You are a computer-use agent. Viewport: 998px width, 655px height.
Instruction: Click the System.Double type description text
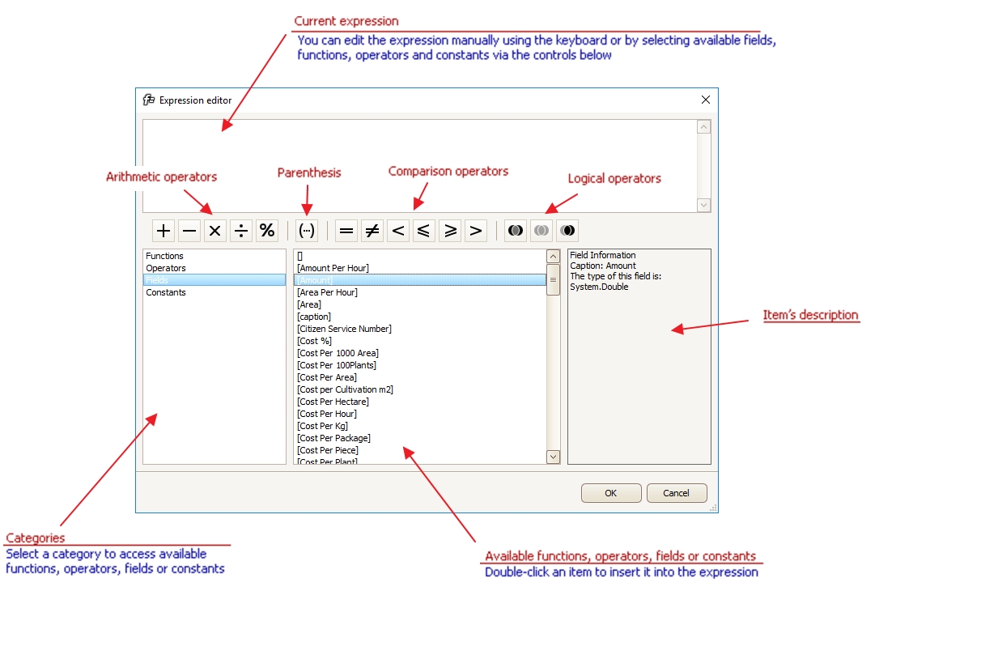[599, 287]
